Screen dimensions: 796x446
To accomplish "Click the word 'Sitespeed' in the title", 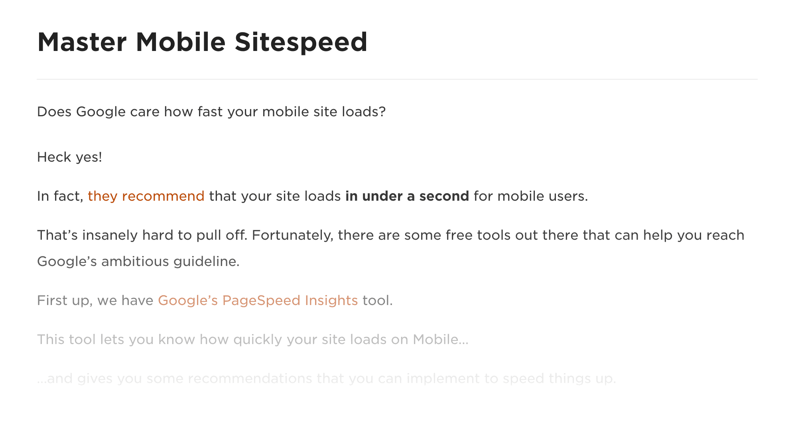I will point(301,42).
